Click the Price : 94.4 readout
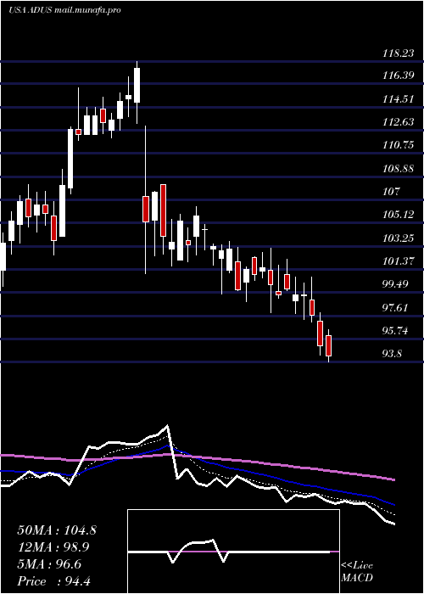The width and height of the screenshot is (424, 594). [x=53, y=581]
